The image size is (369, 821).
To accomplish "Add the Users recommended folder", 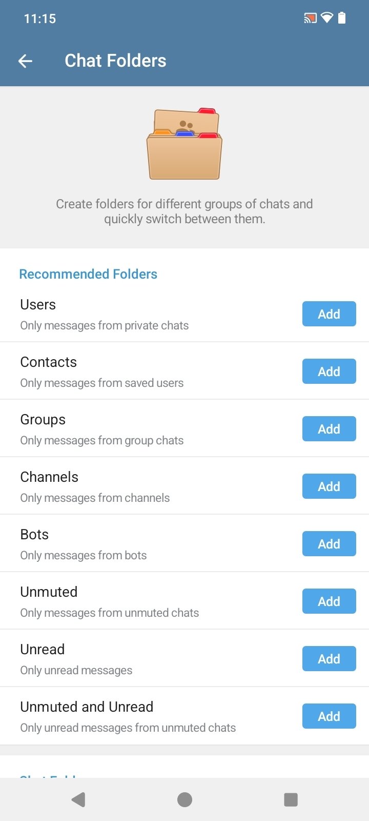I will pyautogui.click(x=329, y=314).
